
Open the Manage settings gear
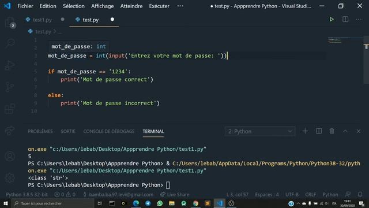[10, 178]
